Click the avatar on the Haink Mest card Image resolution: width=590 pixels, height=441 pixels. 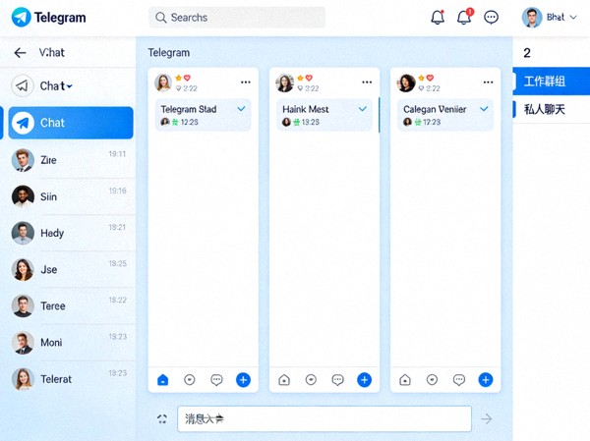tap(284, 83)
